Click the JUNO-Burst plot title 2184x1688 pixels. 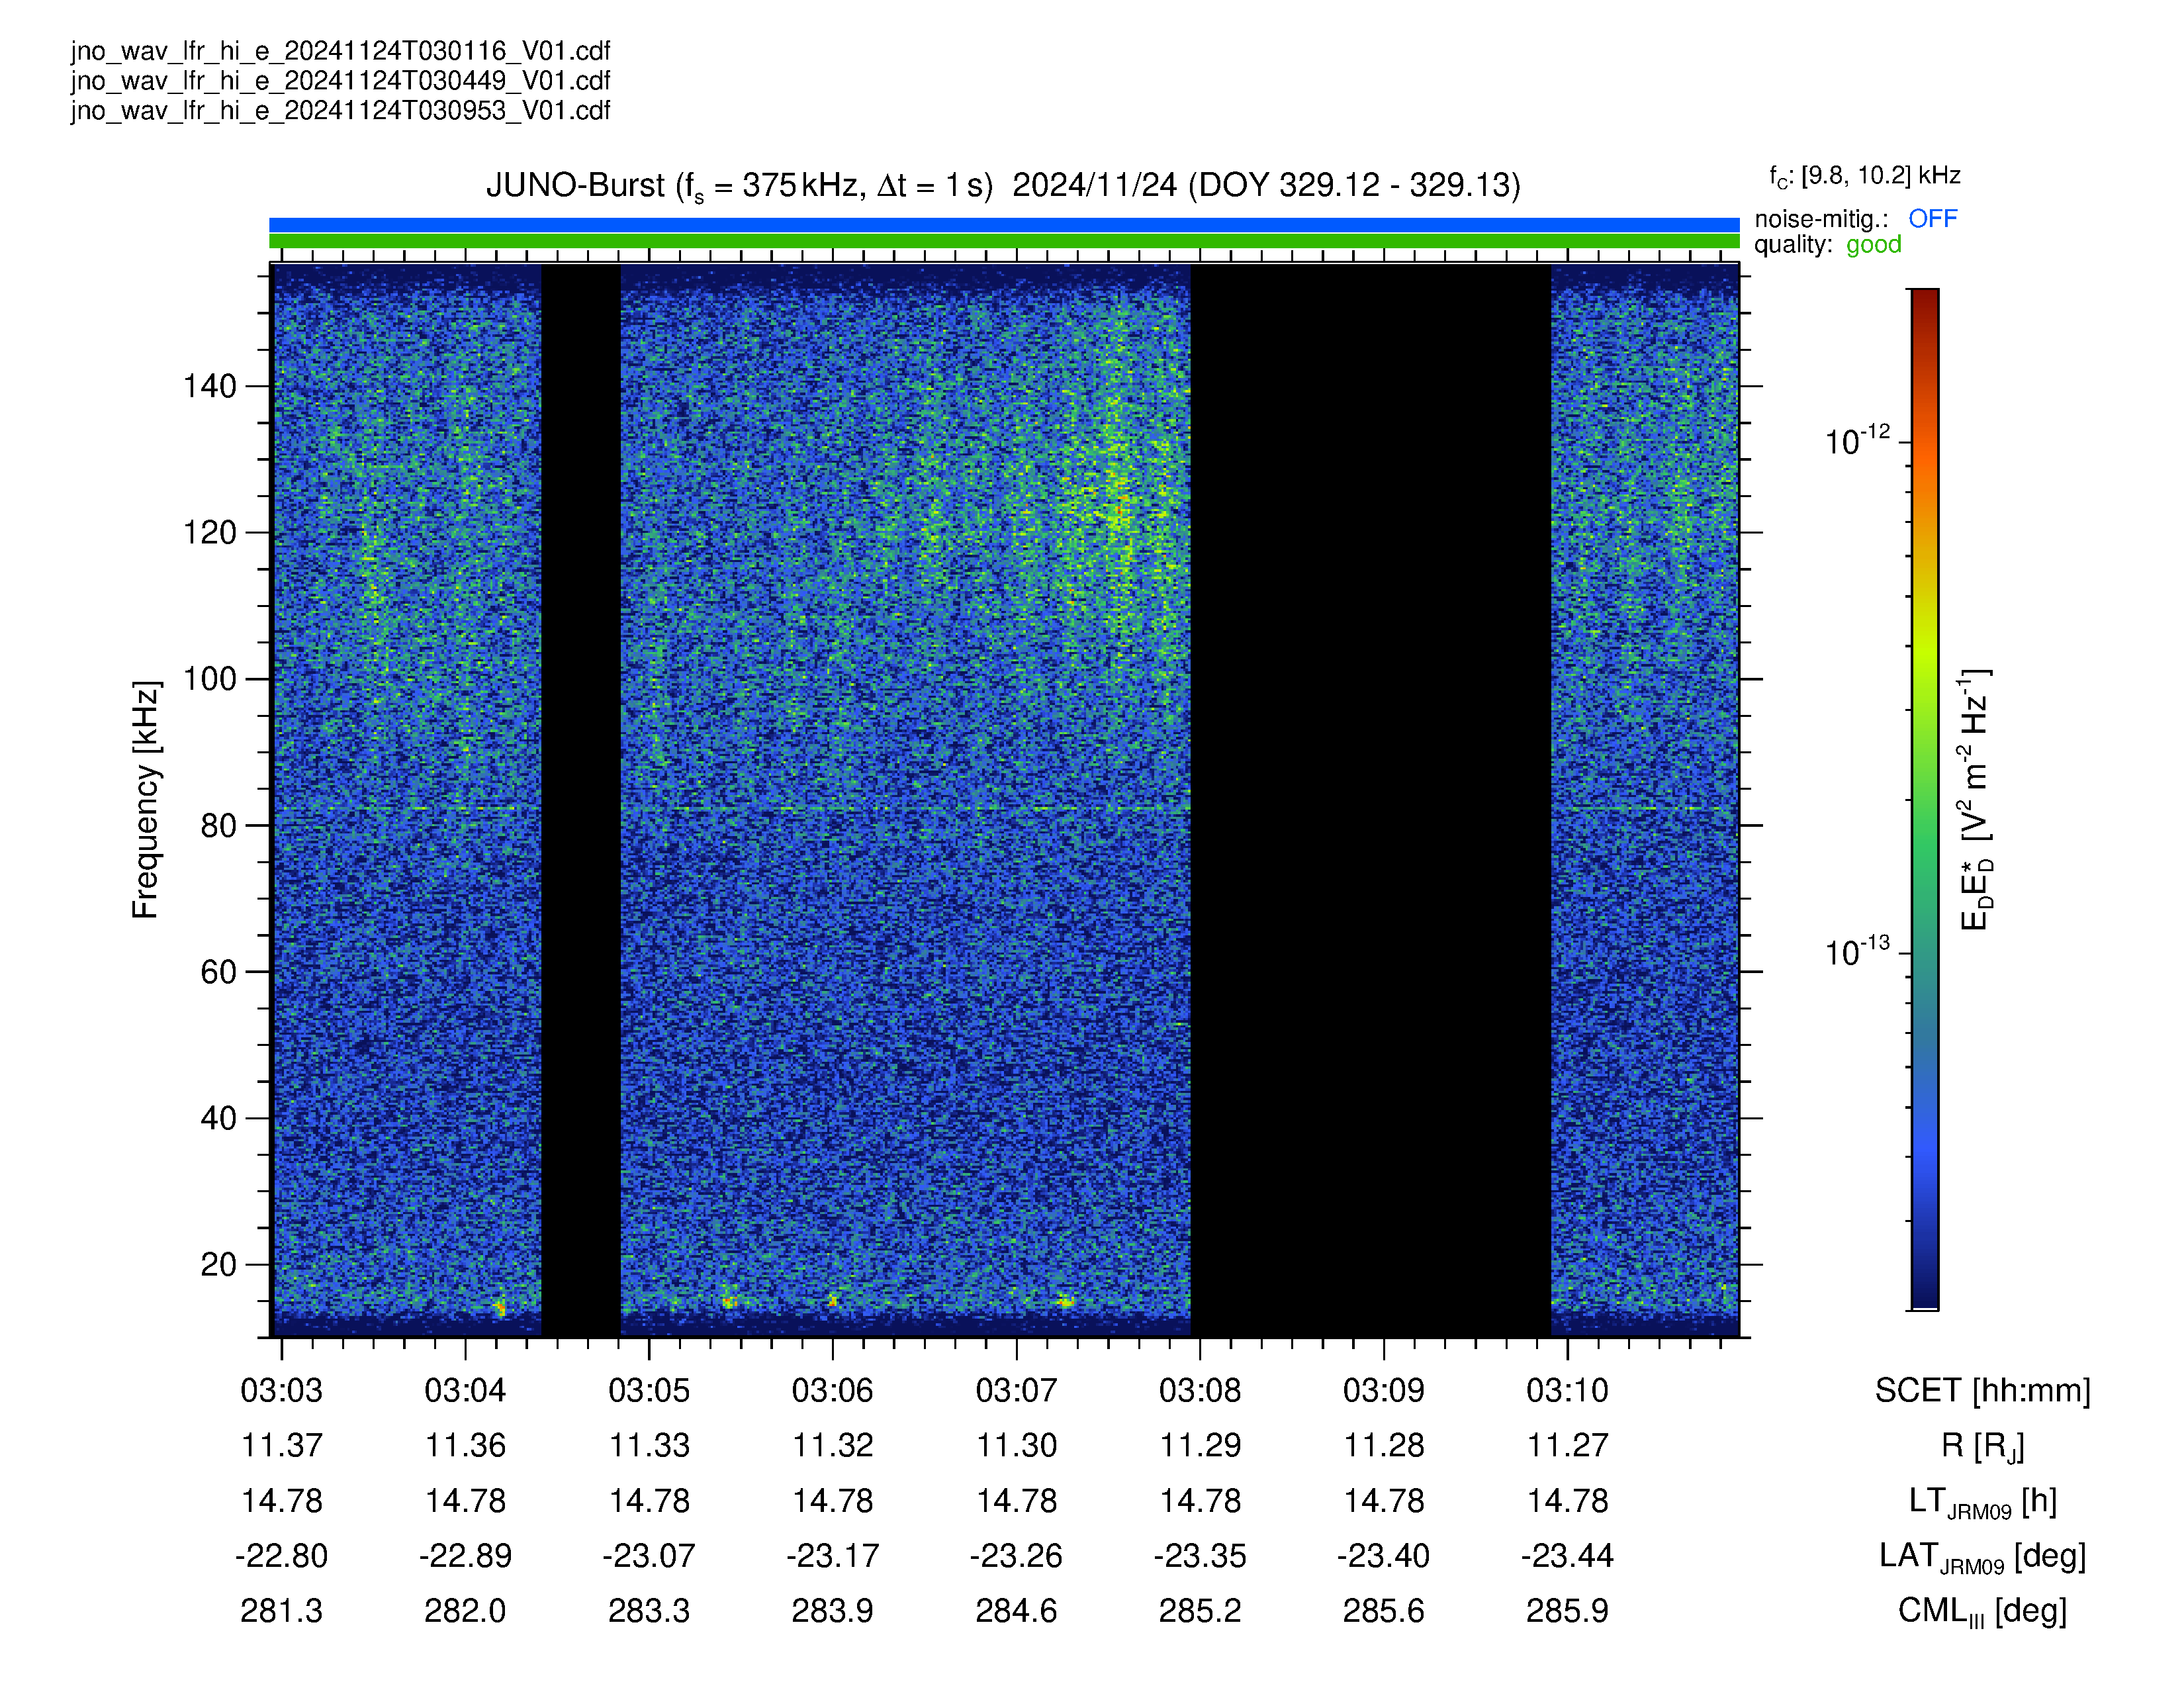[x=1003, y=186]
